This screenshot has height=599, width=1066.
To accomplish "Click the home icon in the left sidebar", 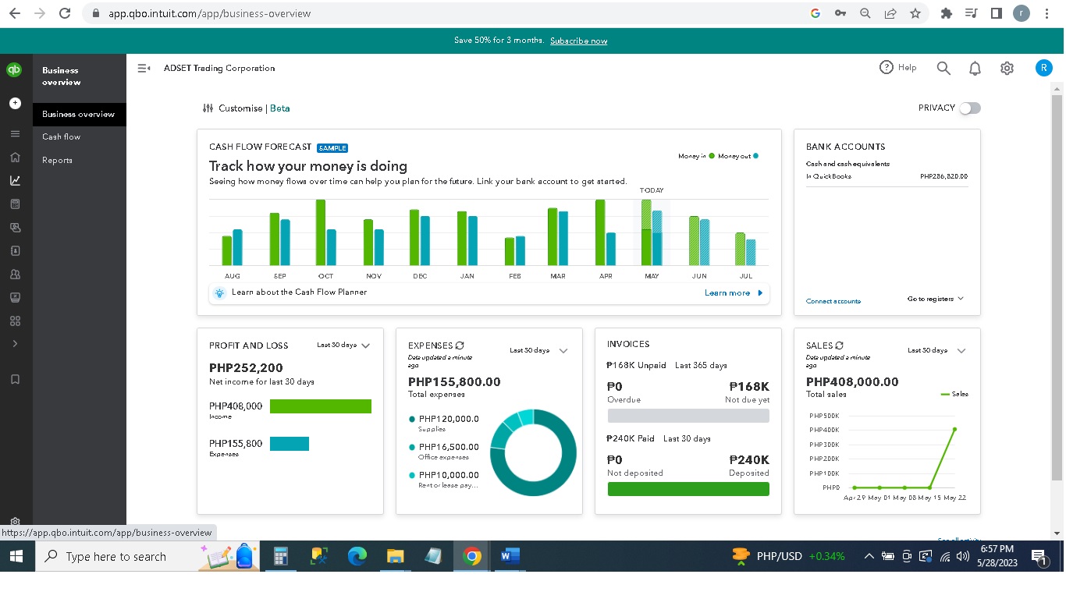I will coord(15,157).
